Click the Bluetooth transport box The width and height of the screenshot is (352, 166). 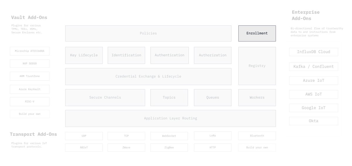(x=257, y=136)
